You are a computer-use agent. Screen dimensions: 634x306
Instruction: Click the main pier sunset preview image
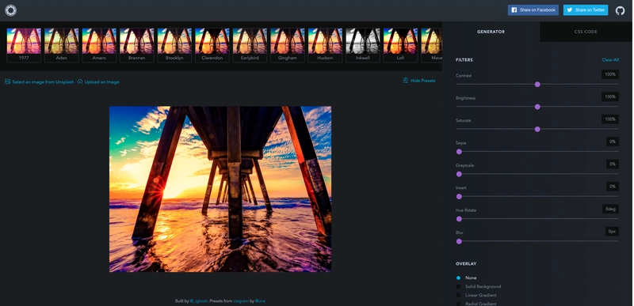click(x=220, y=189)
